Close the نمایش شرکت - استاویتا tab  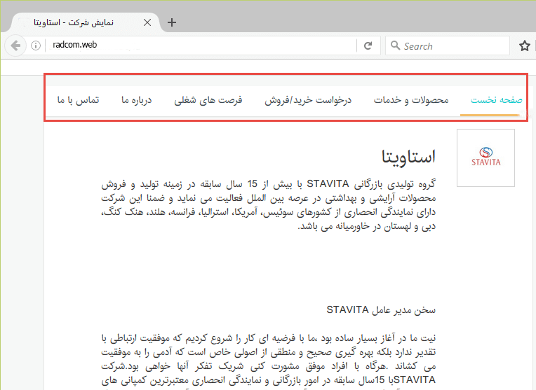point(147,22)
